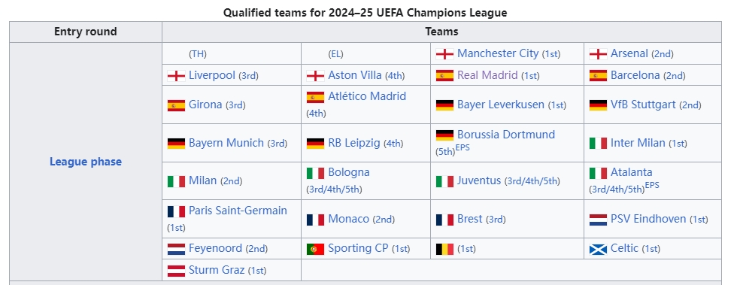Click Italy flag next to Inter Milan
The image size is (737, 285).
[x=598, y=144]
